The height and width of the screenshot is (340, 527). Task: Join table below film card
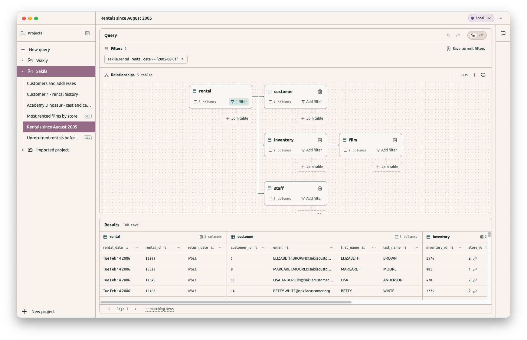pos(387,167)
